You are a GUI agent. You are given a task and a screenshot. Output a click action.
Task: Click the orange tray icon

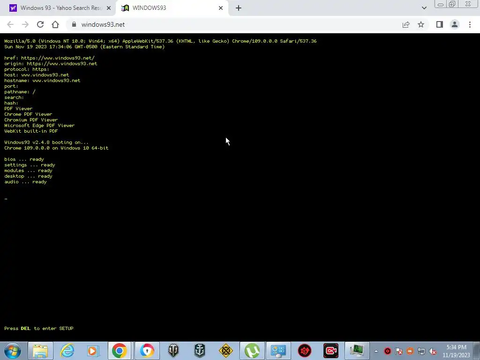[x=410, y=351]
